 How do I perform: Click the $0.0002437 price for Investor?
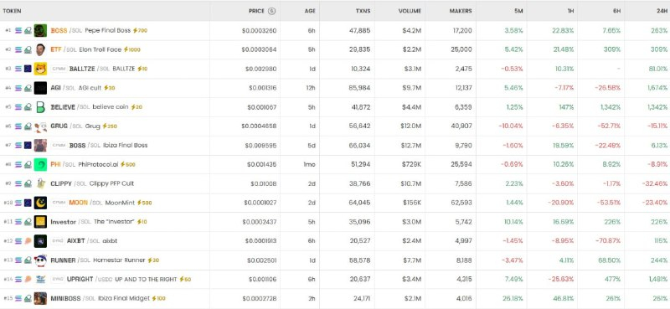[x=260, y=222]
